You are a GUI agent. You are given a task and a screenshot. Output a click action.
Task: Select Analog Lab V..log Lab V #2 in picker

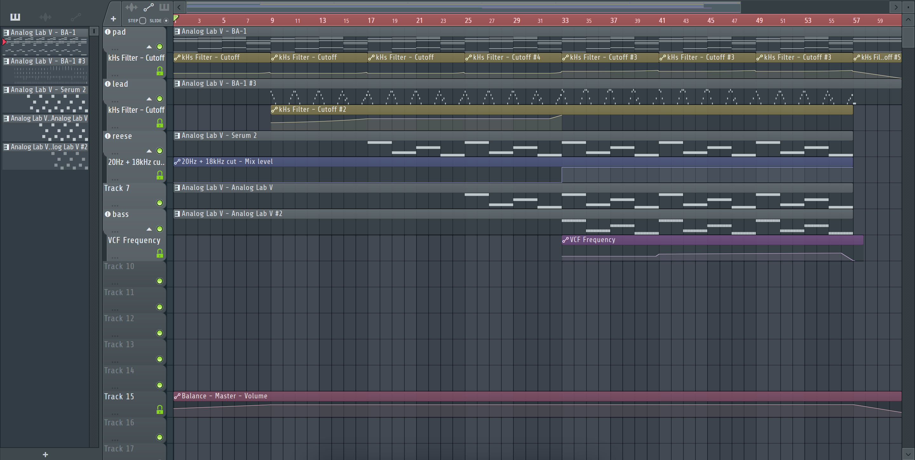45,156
